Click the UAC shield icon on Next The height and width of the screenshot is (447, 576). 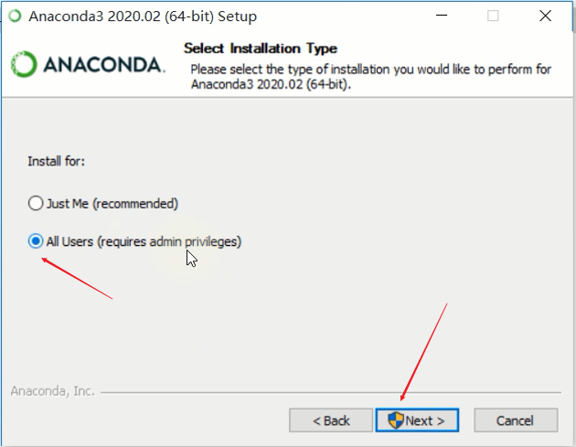pos(396,420)
